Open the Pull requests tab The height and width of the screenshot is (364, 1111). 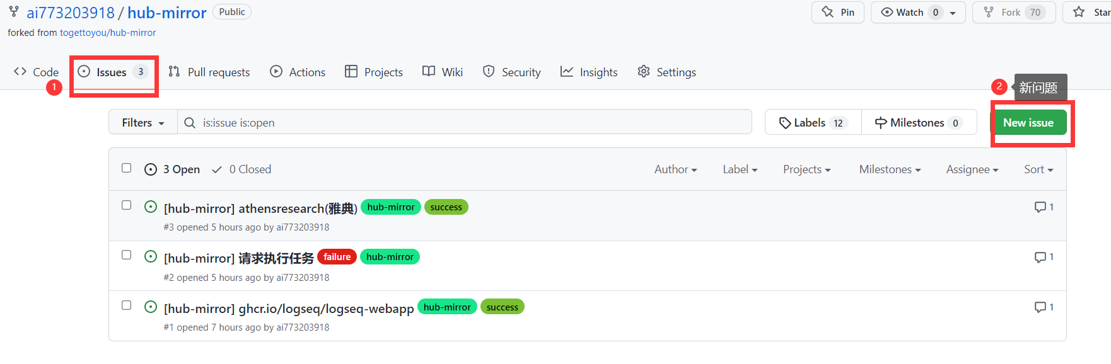tap(209, 72)
